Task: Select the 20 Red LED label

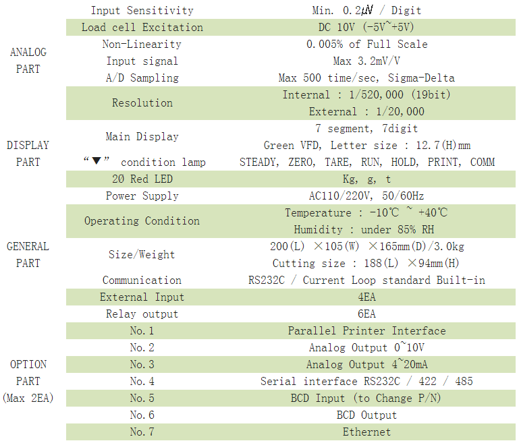Action: tap(142, 179)
